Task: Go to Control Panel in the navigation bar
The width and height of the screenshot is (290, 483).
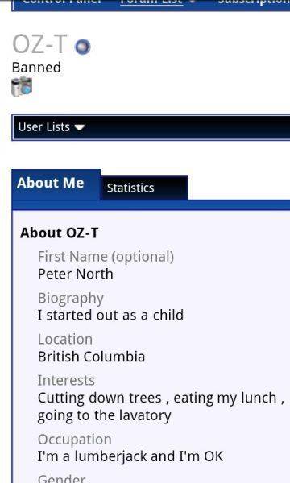Action: pyautogui.click(x=62, y=2)
